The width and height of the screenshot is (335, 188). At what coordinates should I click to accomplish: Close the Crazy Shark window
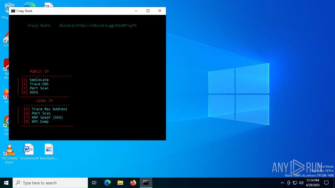pyautogui.click(x=160, y=11)
